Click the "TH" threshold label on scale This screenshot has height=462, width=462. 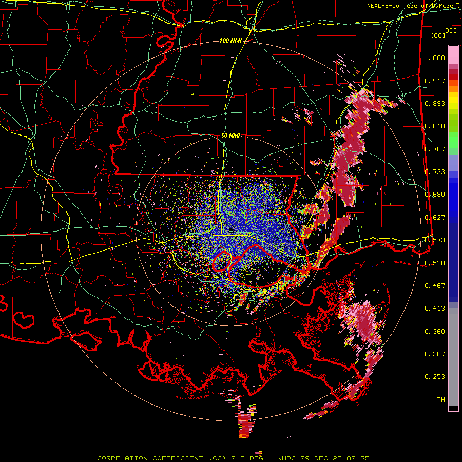coord(441,400)
